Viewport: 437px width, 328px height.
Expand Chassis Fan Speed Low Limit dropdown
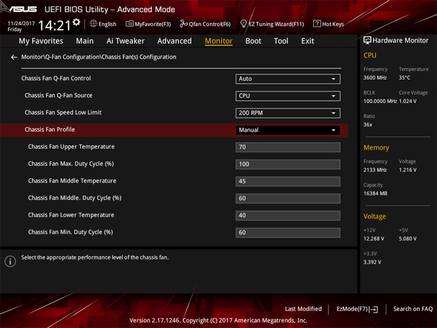[x=288, y=113]
